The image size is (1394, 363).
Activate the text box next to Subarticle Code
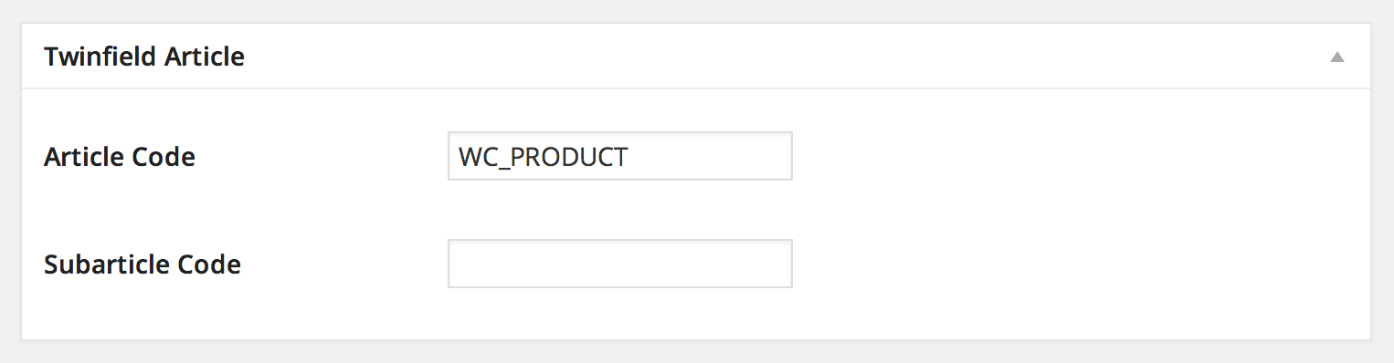(x=620, y=264)
